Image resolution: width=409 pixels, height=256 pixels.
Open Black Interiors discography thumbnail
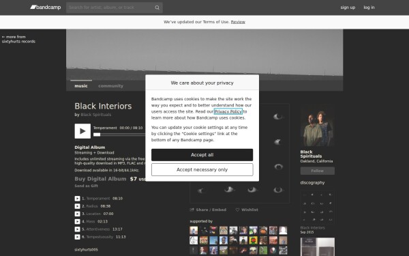pos(318,207)
